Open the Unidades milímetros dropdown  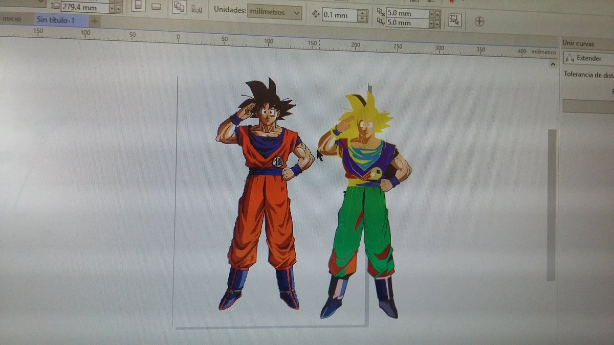point(274,12)
